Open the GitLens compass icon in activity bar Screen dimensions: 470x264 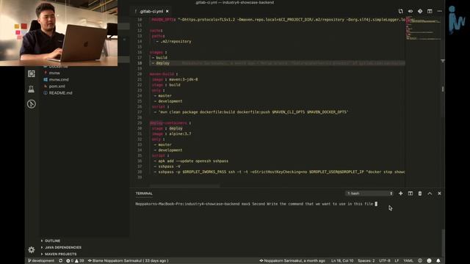32,104
